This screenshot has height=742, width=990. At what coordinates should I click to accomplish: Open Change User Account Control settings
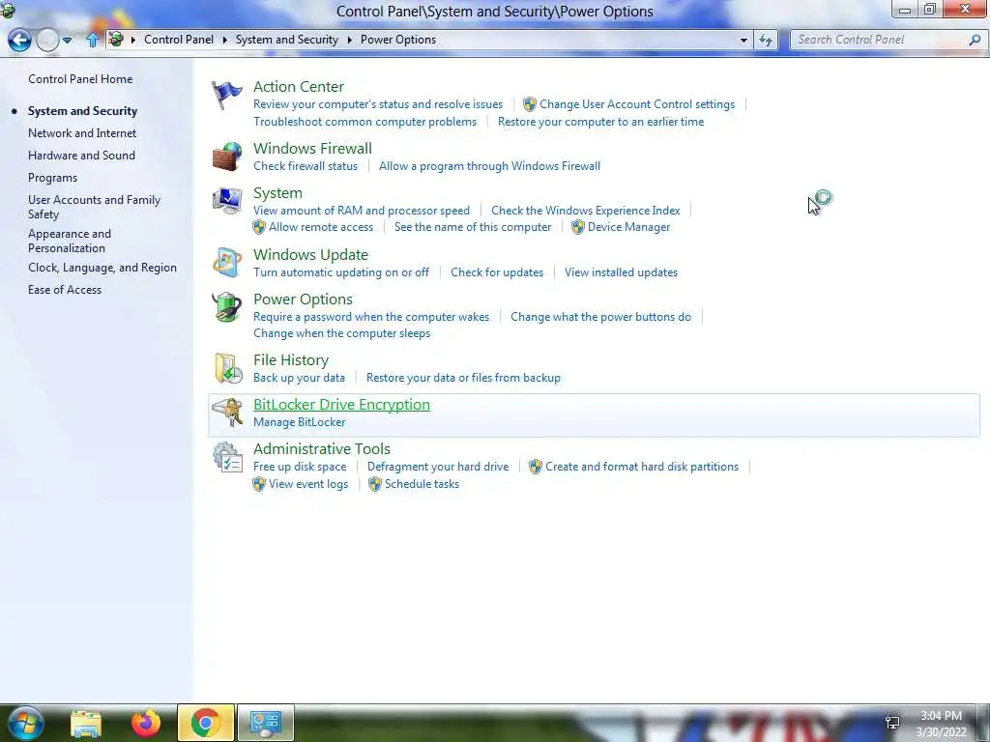637,104
